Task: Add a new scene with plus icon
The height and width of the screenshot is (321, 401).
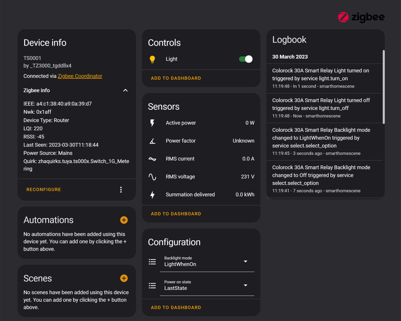Action: (x=124, y=278)
